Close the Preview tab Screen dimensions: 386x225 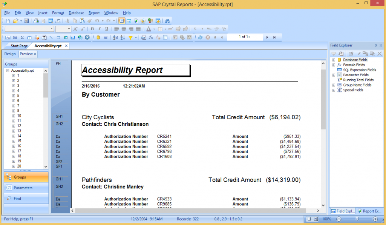pos(35,54)
